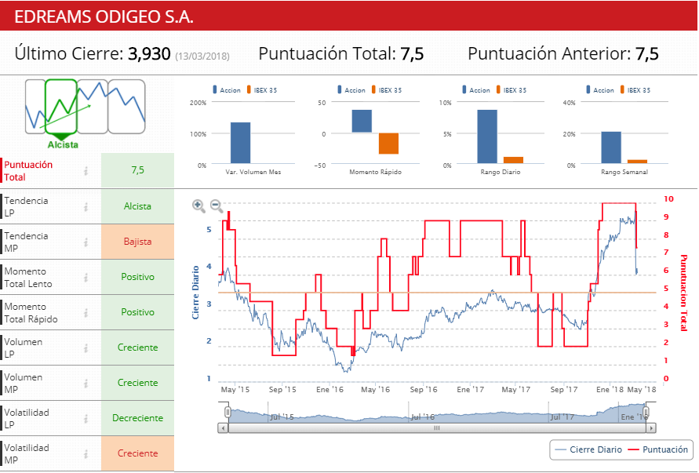
Task: Click the Tendencia MP Bajista cell
Action: (138, 242)
